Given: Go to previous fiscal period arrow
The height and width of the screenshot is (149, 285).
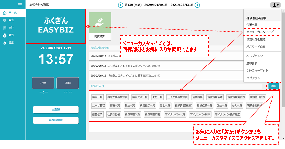Looking at the screenshot, I should click(x=120, y=5).
